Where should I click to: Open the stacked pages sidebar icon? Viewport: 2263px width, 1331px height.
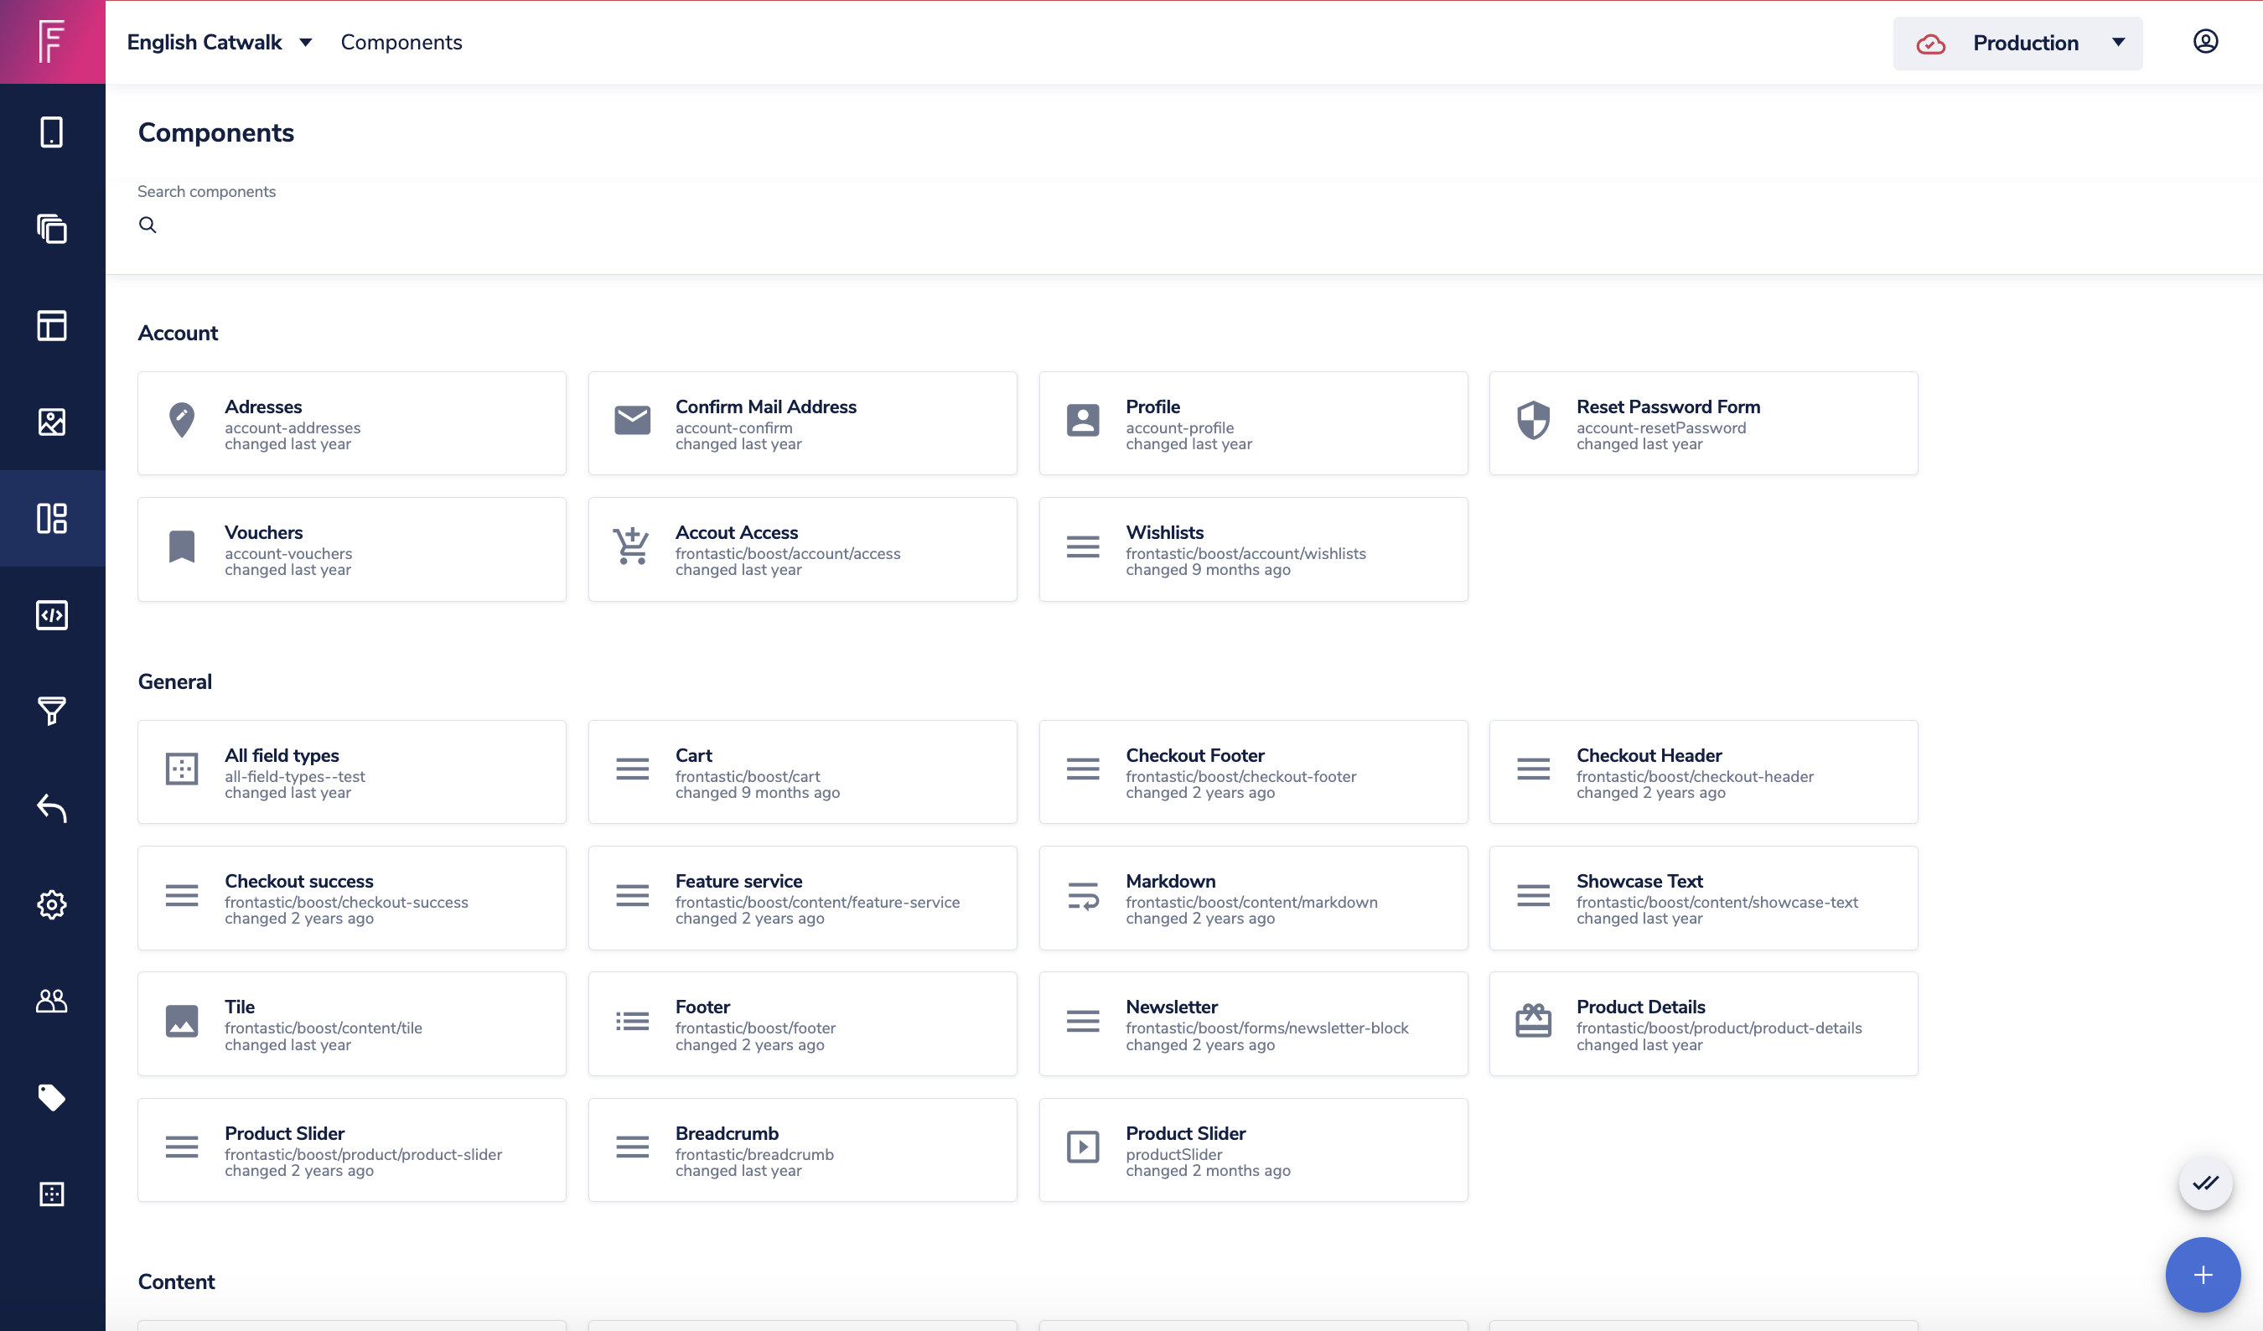[52, 229]
